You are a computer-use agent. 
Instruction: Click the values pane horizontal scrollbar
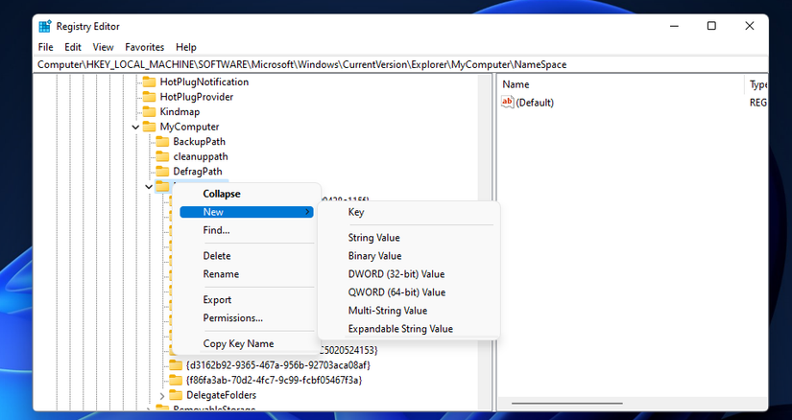(566, 404)
